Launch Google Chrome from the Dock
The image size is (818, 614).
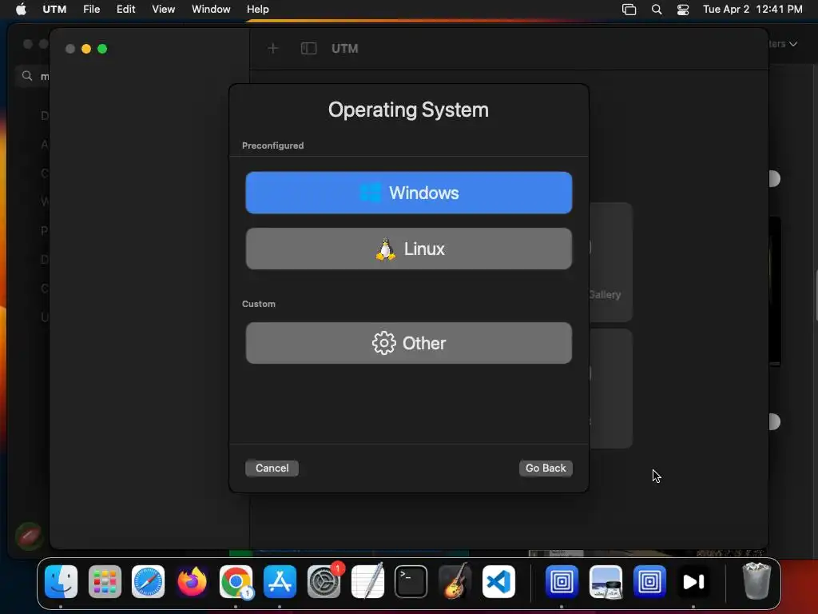(236, 582)
